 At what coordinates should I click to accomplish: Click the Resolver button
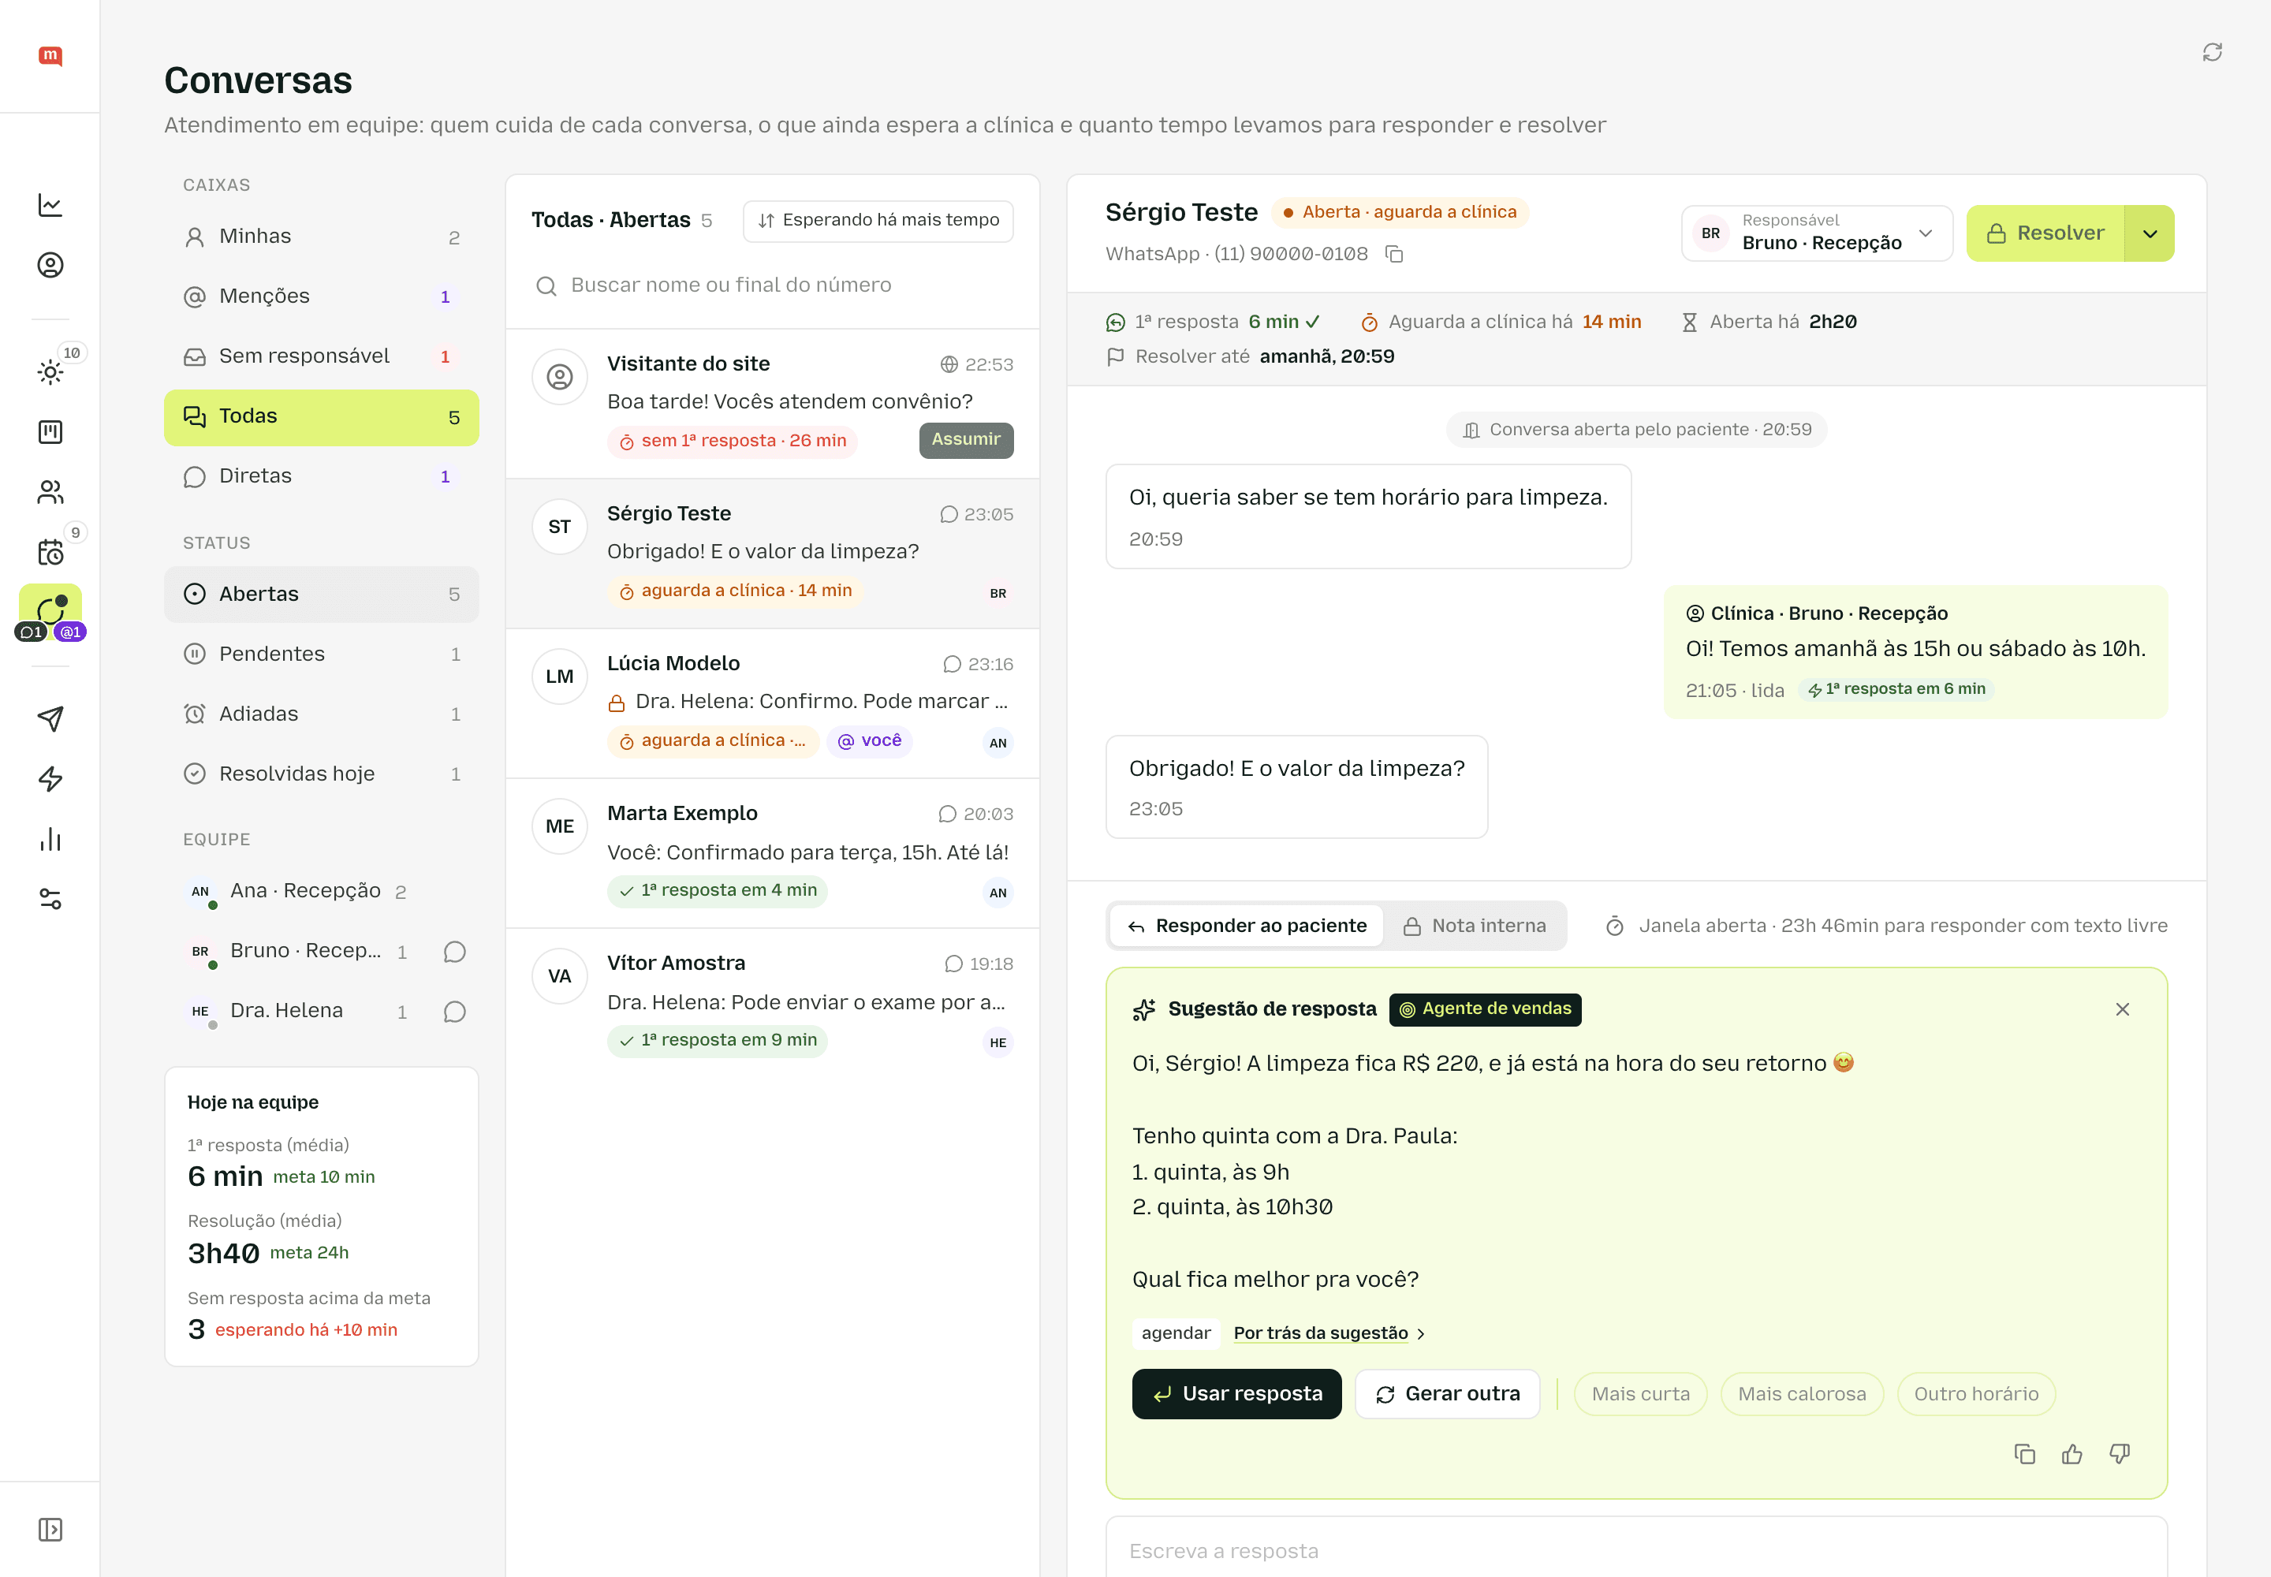click(2045, 233)
